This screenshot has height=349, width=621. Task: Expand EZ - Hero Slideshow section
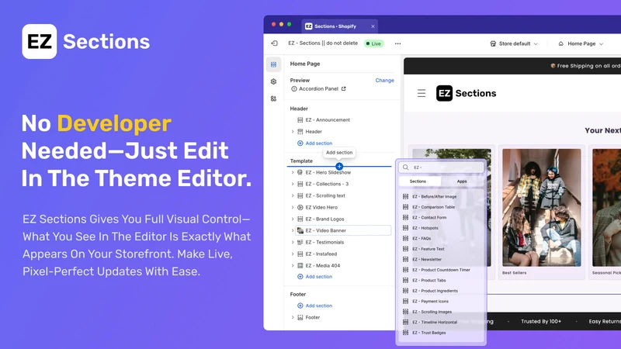[293, 172]
